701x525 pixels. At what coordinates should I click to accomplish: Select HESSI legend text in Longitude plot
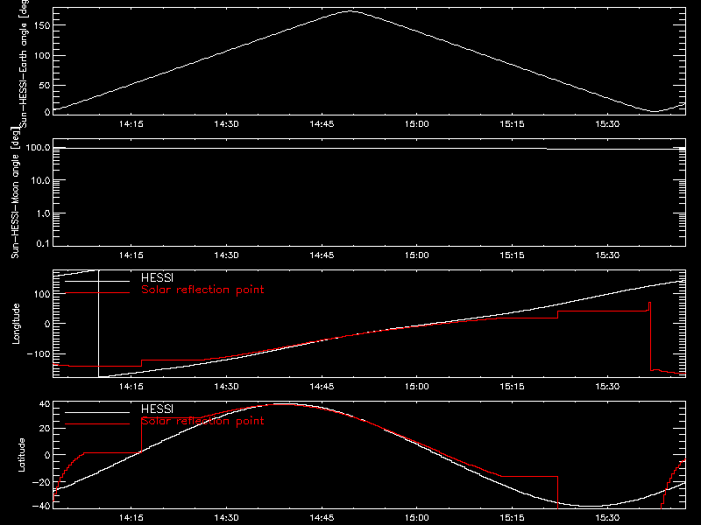(x=157, y=277)
